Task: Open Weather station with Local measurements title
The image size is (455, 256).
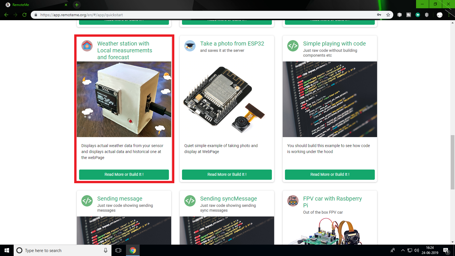Action: [125, 50]
